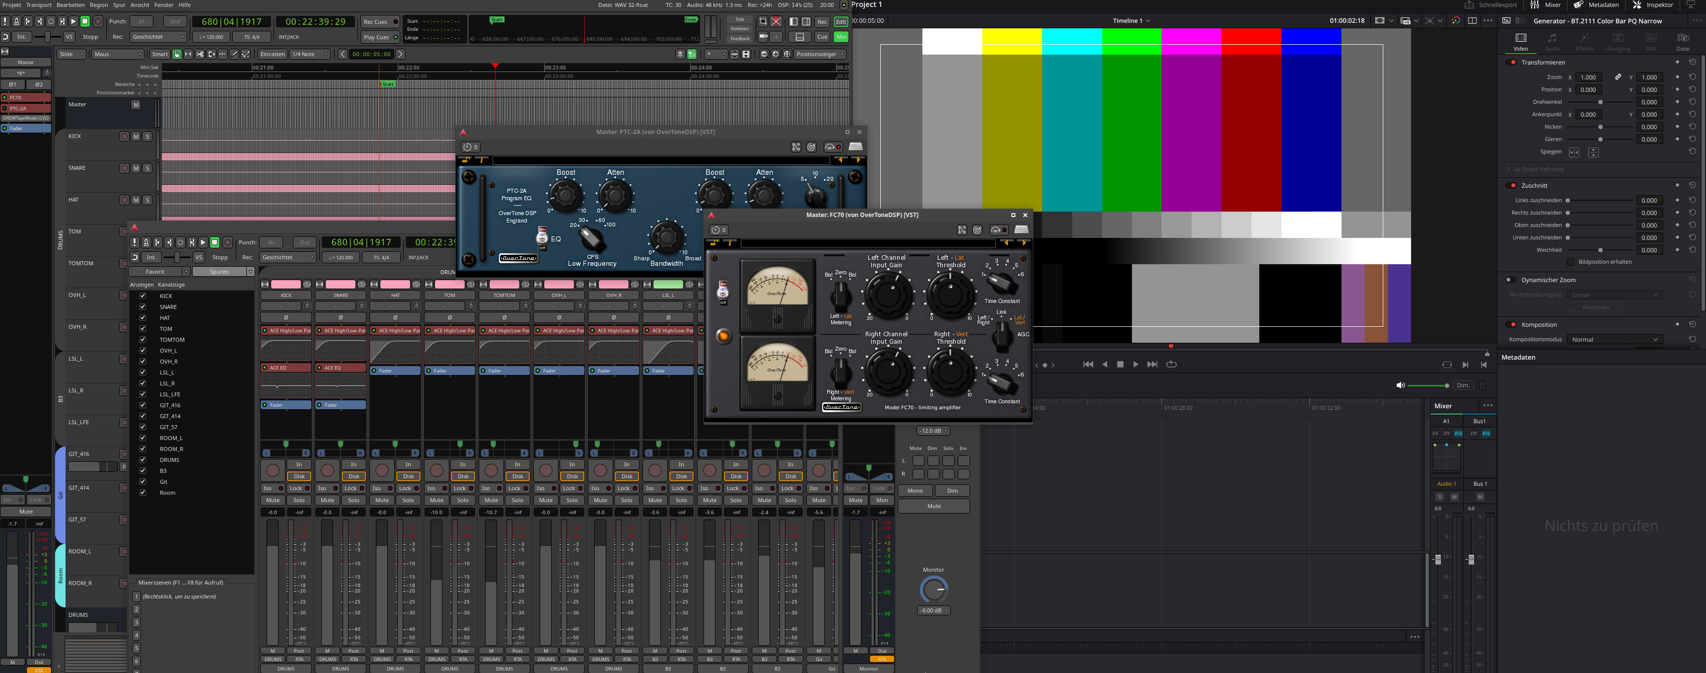Image resolution: width=1706 pixels, height=673 pixels.
Task: Toggle the metronome icon in Ardour's top toolbar
Action: pos(16,21)
